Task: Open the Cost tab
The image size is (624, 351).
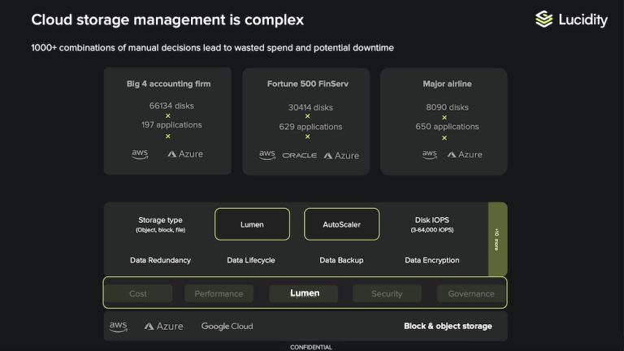Action: pos(138,293)
